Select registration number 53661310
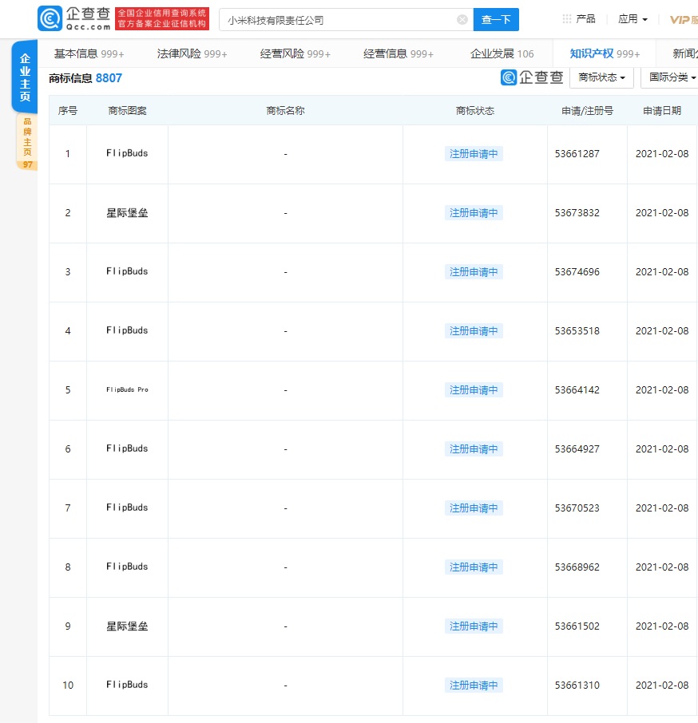Image resolution: width=698 pixels, height=723 pixels. coord(577,685)
